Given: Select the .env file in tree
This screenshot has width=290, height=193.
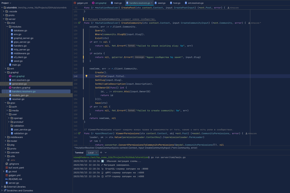Looking at the screenshot, I should (x=13, y=160).
